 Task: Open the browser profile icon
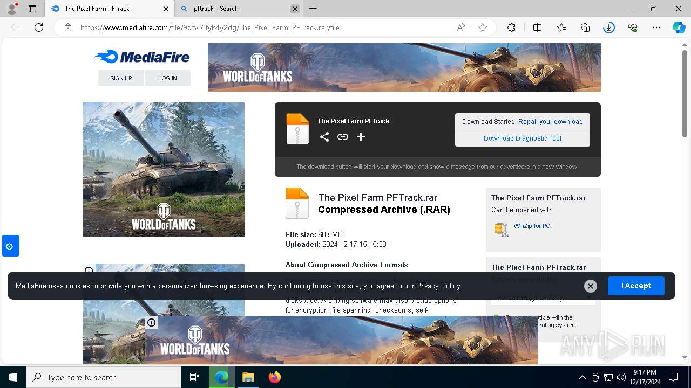(12, 9)
